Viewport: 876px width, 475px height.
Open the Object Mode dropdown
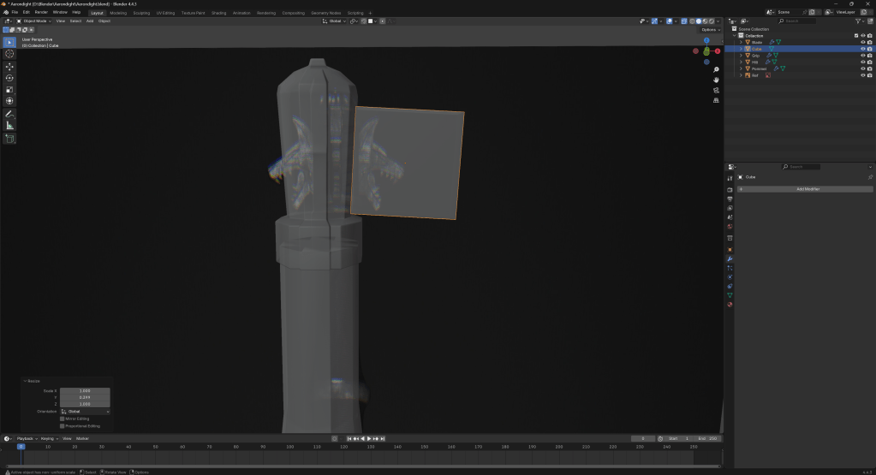pyautogui.click(x=37, y=21)
